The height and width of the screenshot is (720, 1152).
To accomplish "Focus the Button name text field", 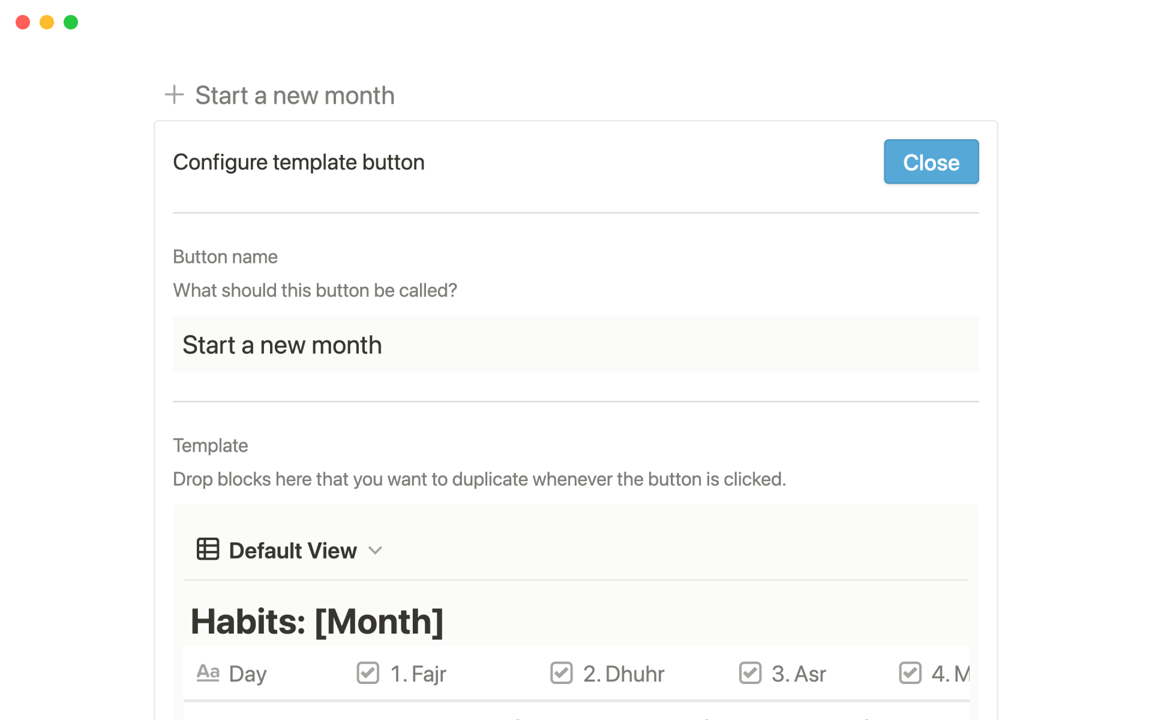I will click(575, 345).
